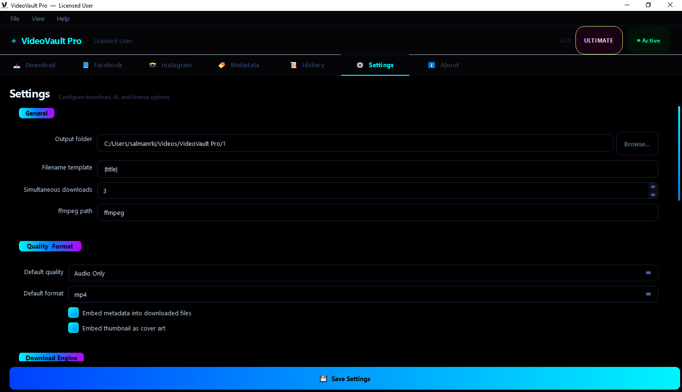682x392 pixels.
Task: Click the 'Default quality' label
Action: coord(44,272)
